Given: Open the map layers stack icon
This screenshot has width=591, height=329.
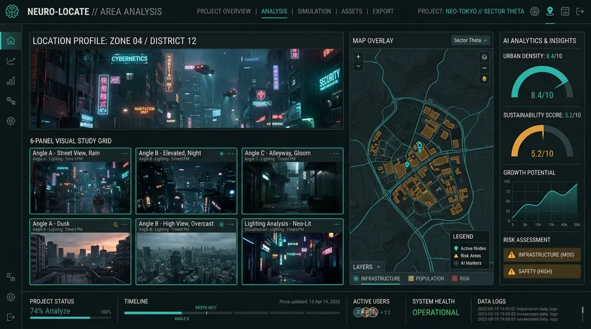Looking at the screenshot, I should [x=485, y=57].
